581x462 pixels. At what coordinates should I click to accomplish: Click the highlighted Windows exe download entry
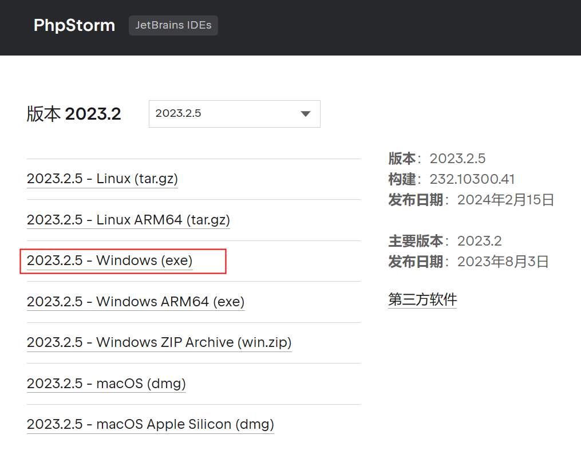110,260
